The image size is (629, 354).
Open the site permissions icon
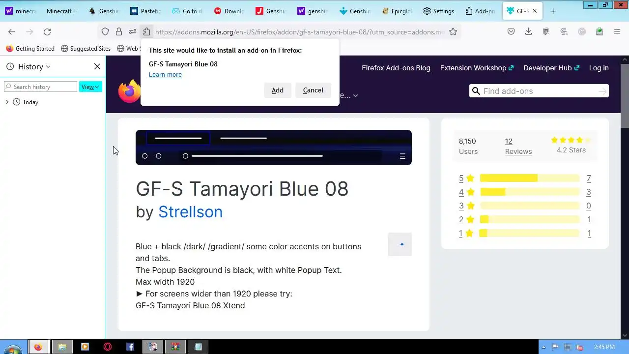(x=133, y=31)
